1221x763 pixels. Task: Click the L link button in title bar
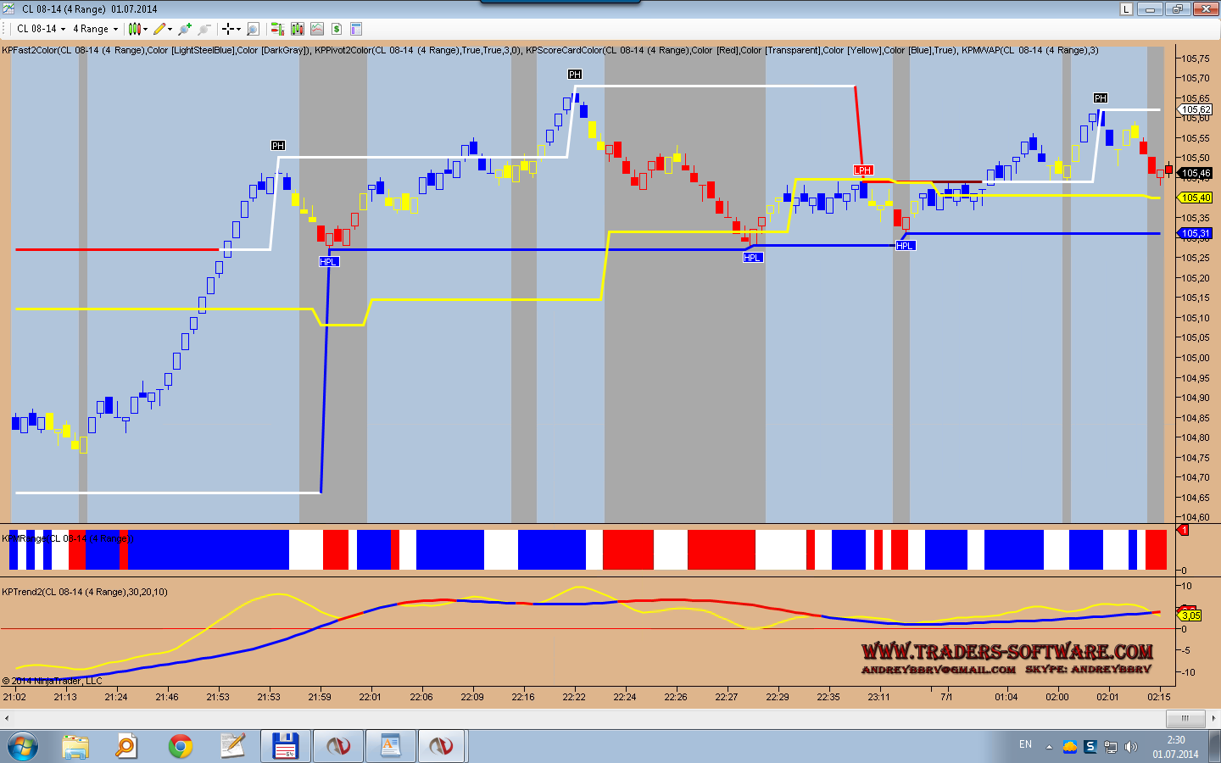click(1126, 9)
